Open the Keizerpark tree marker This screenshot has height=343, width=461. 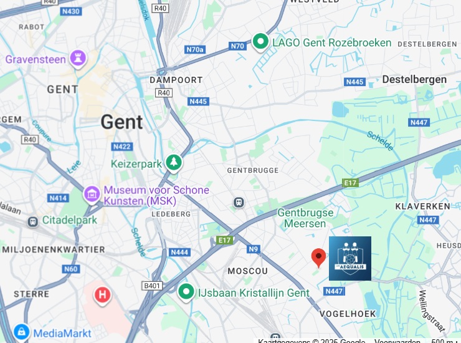click(x=174, y=163)
